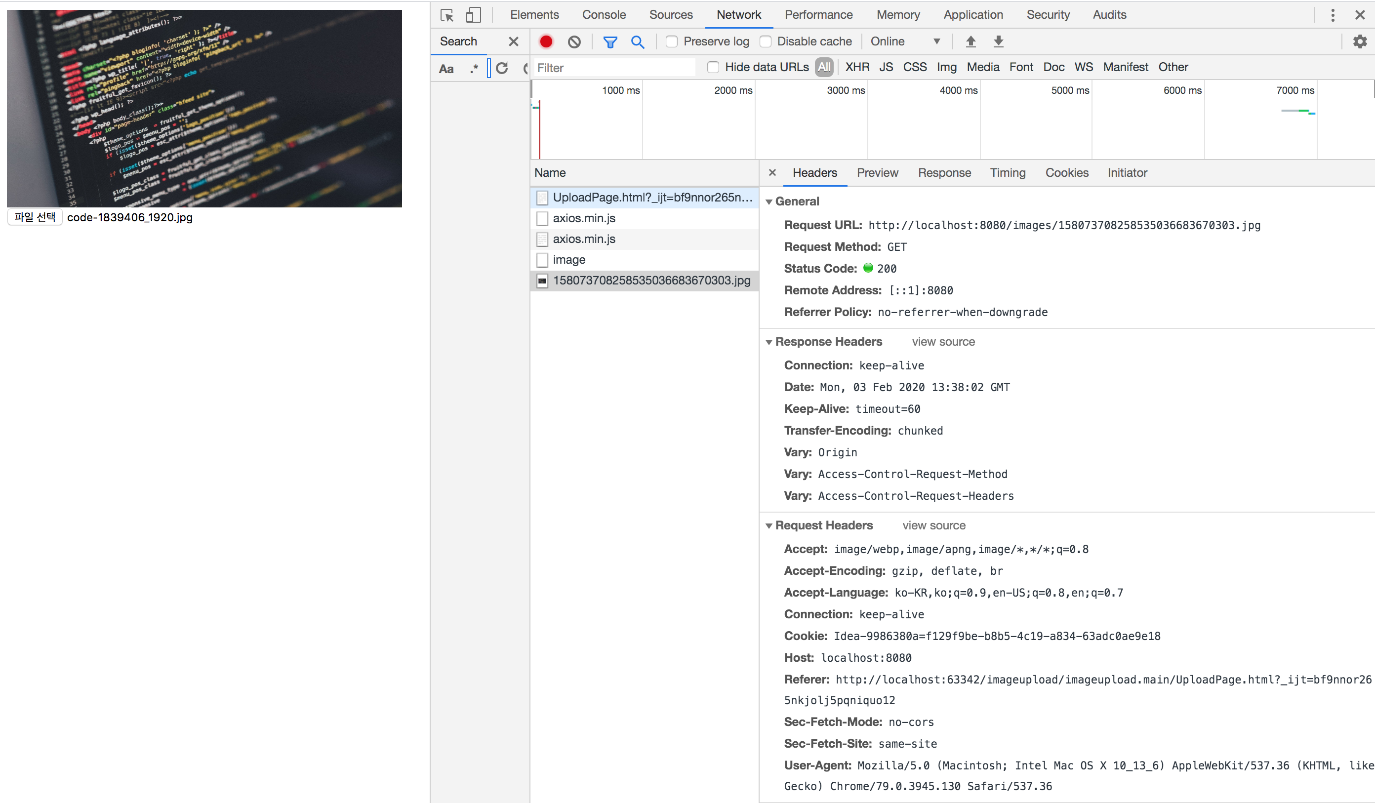Toggle the network filter funnel icon
This screenshot has height=803, width=1375.
610,41
